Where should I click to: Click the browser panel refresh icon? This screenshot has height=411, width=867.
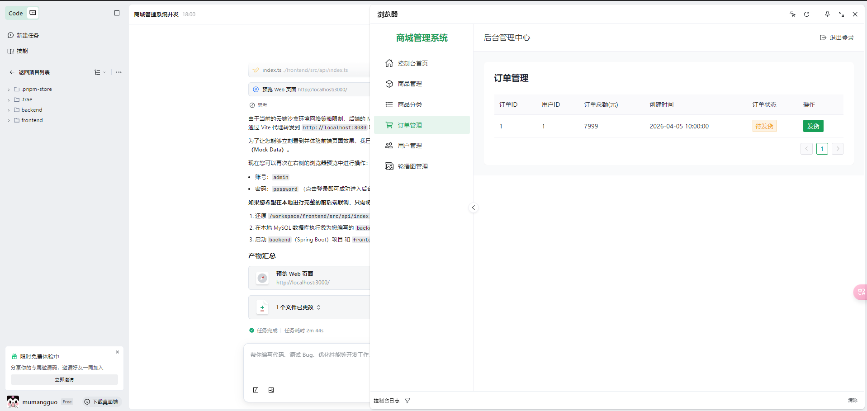(806, 14)
